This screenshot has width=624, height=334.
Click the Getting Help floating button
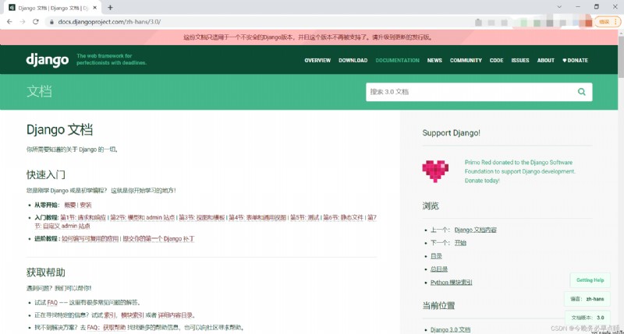pos(590,280)
